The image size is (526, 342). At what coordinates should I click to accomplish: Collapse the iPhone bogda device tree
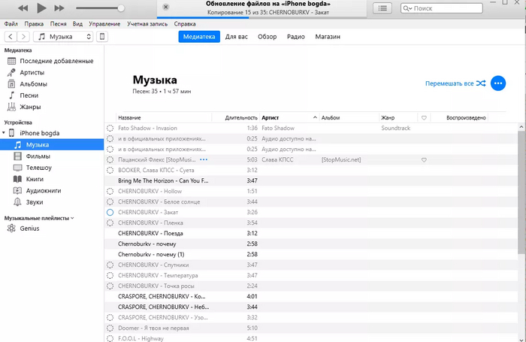click(x=5, y=133)
